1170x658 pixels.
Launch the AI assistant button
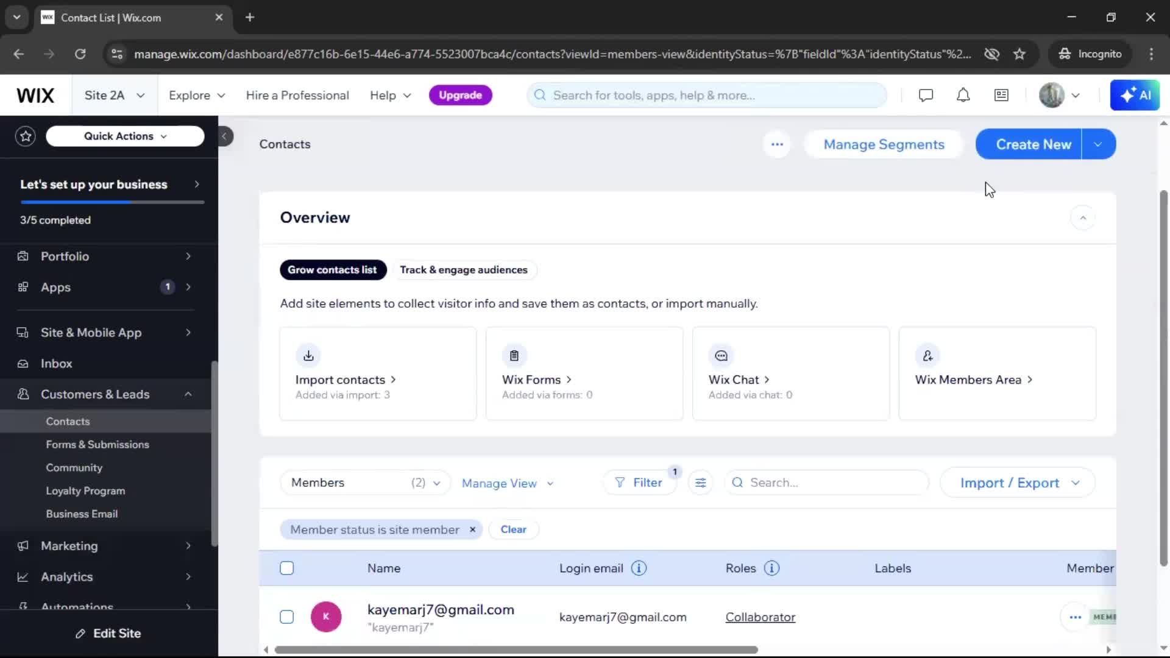pyautogui.click(x=1135, y=95)
